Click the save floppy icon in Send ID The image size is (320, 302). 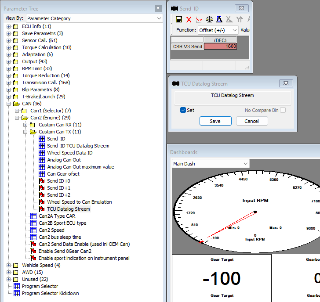coord(179,19)
